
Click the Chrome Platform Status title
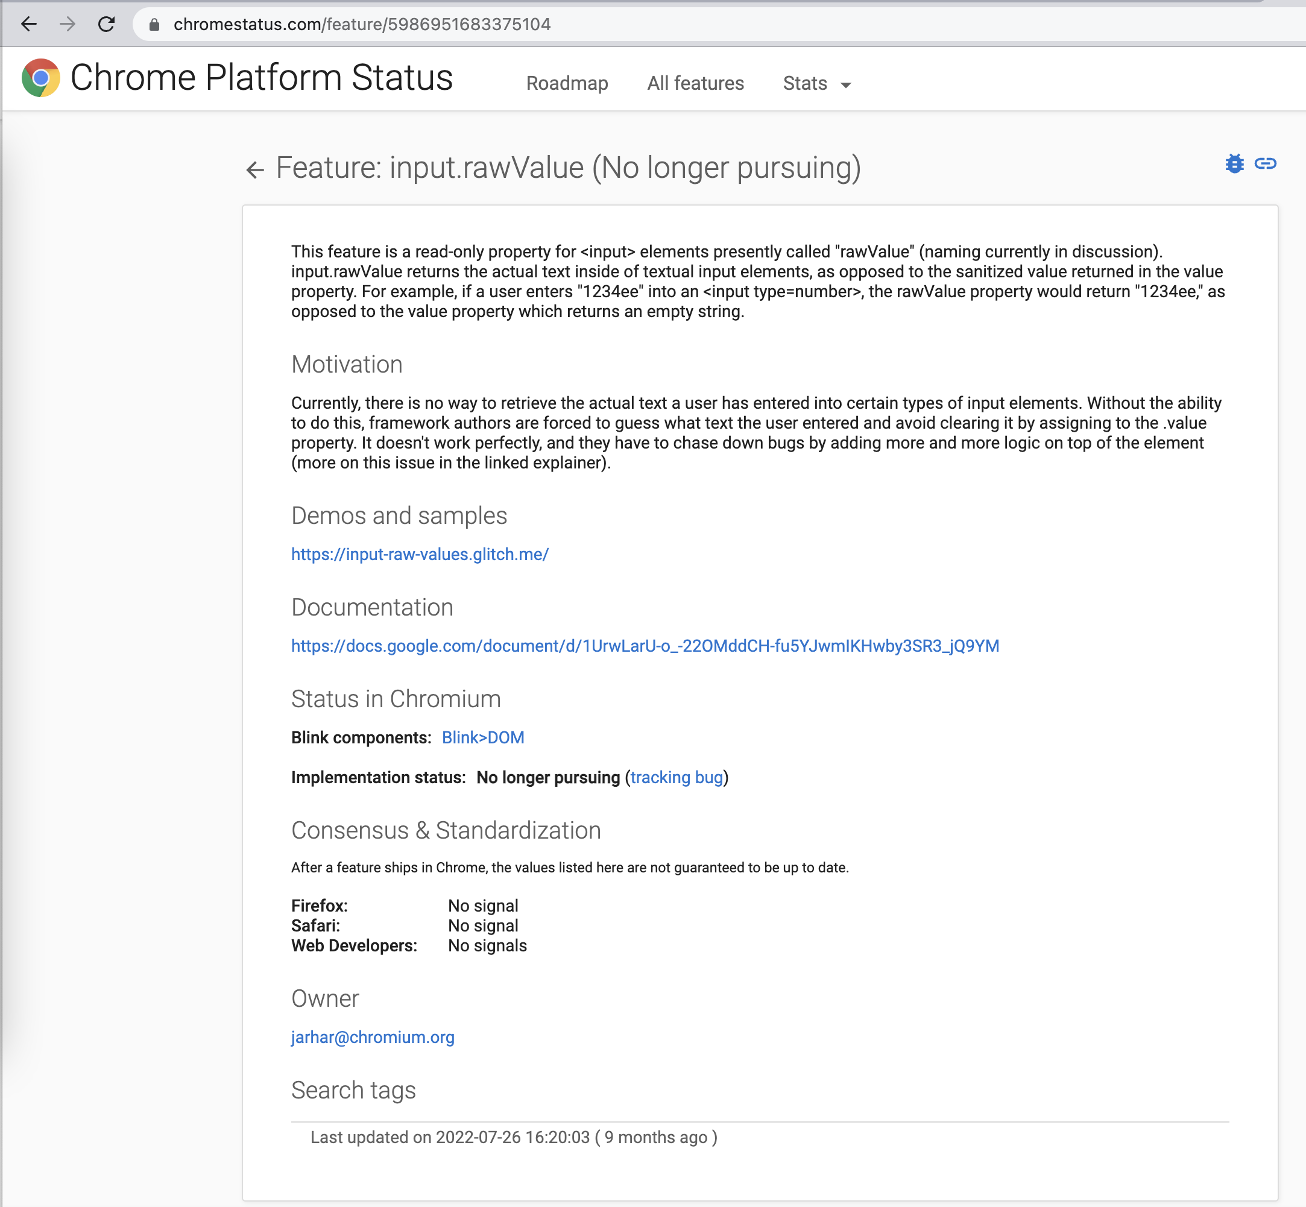261,78
